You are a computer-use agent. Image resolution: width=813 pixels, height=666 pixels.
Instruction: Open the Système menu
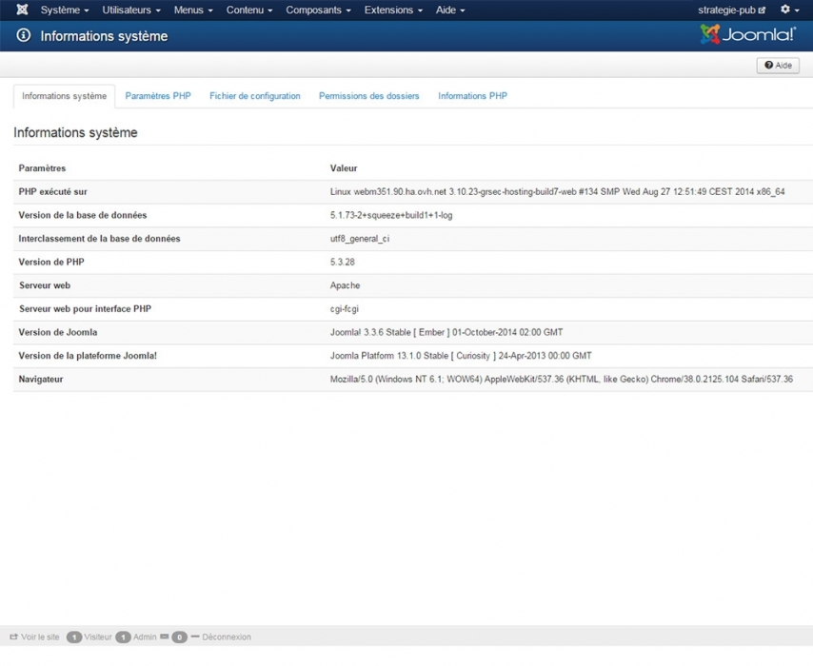65,10
